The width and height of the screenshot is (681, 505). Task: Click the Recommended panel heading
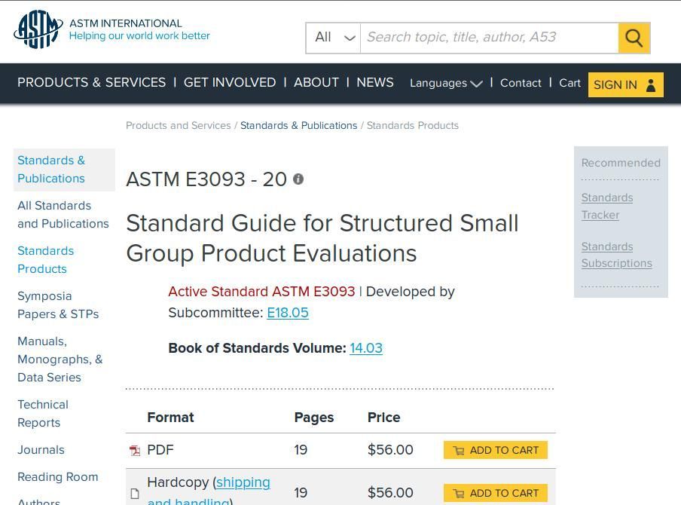(x=621, y=163)
